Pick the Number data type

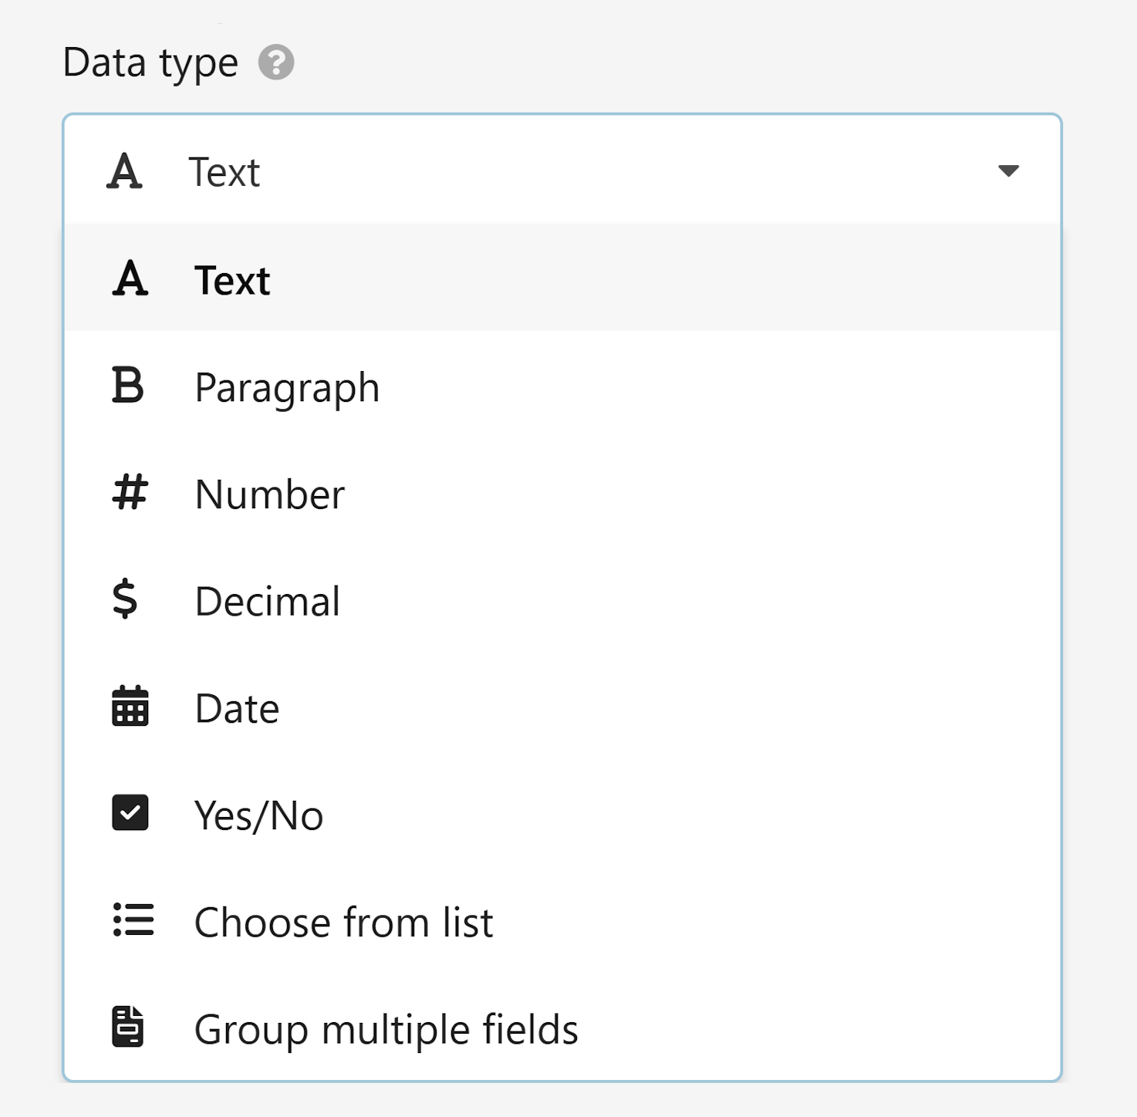pyautogui.click(x=562, y=494)
